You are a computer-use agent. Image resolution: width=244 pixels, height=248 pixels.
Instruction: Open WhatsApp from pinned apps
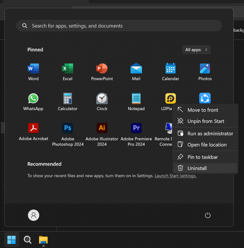pyautogui.click(x=33, y=102)
